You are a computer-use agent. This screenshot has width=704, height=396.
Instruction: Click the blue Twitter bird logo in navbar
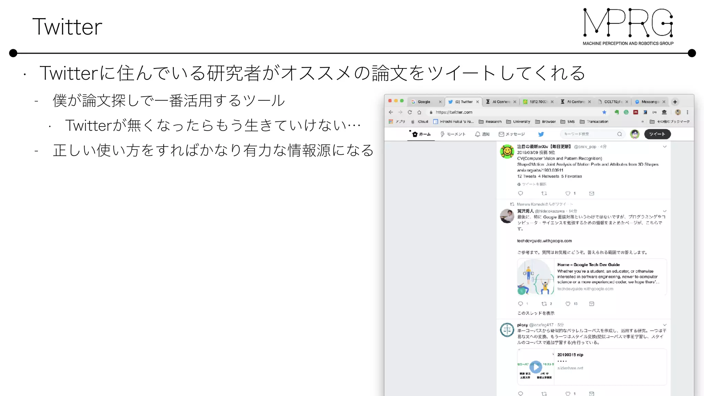point(541,134)
